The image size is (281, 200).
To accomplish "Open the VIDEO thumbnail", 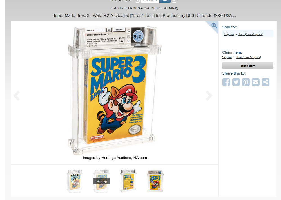I will pyautogui.click(x=75, y=181).
